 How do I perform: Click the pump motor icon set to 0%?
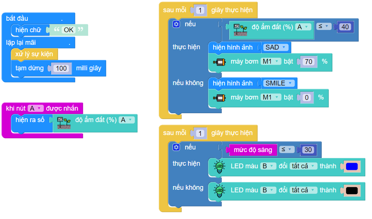(219, 98)
